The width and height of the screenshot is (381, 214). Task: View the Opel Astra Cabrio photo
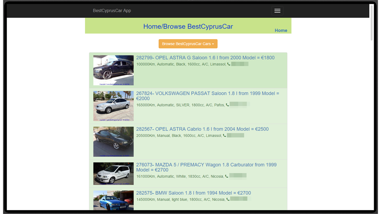click(x=114, y=142)
